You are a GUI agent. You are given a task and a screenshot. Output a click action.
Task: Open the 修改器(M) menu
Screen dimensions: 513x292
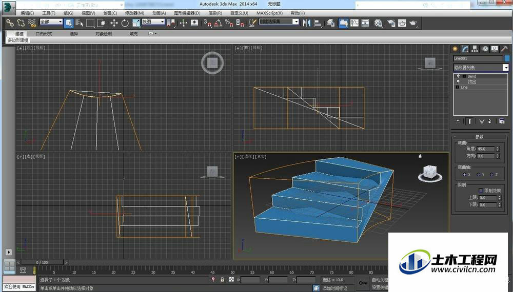tap(134, 13)
